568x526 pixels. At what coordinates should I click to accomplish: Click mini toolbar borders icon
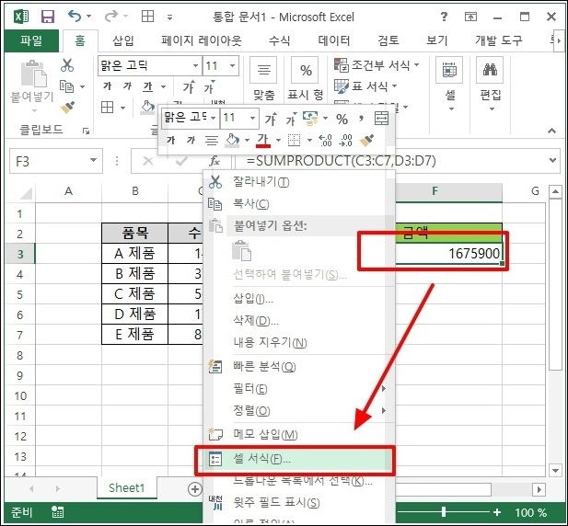click(294, 140)
